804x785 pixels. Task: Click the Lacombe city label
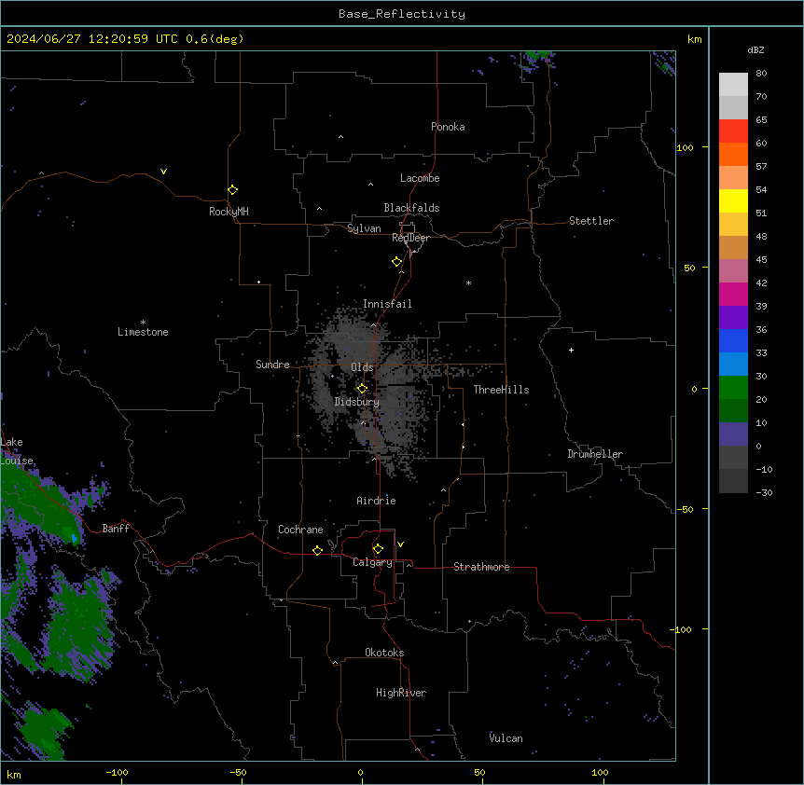coord(420,178)
